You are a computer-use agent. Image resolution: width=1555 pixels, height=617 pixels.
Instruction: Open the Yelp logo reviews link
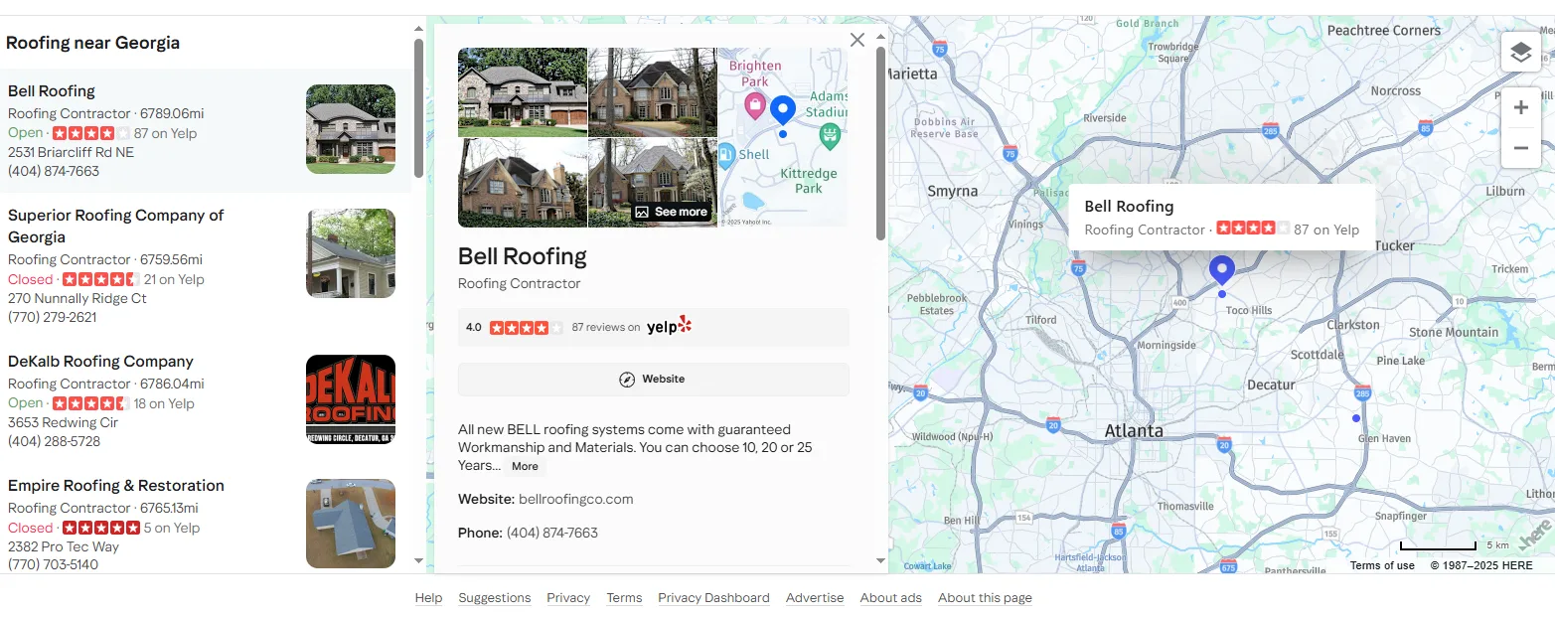click(669, 327)
